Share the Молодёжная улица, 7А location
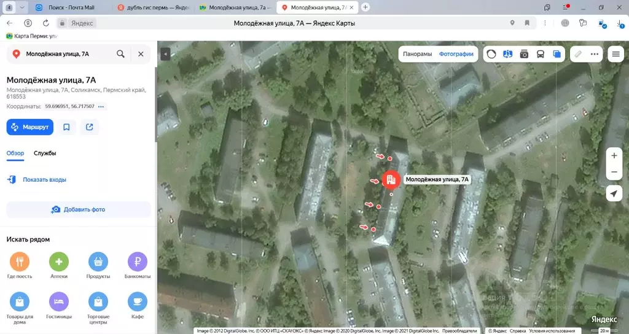This screenshot has width=629, height=334. click(90, 127)
